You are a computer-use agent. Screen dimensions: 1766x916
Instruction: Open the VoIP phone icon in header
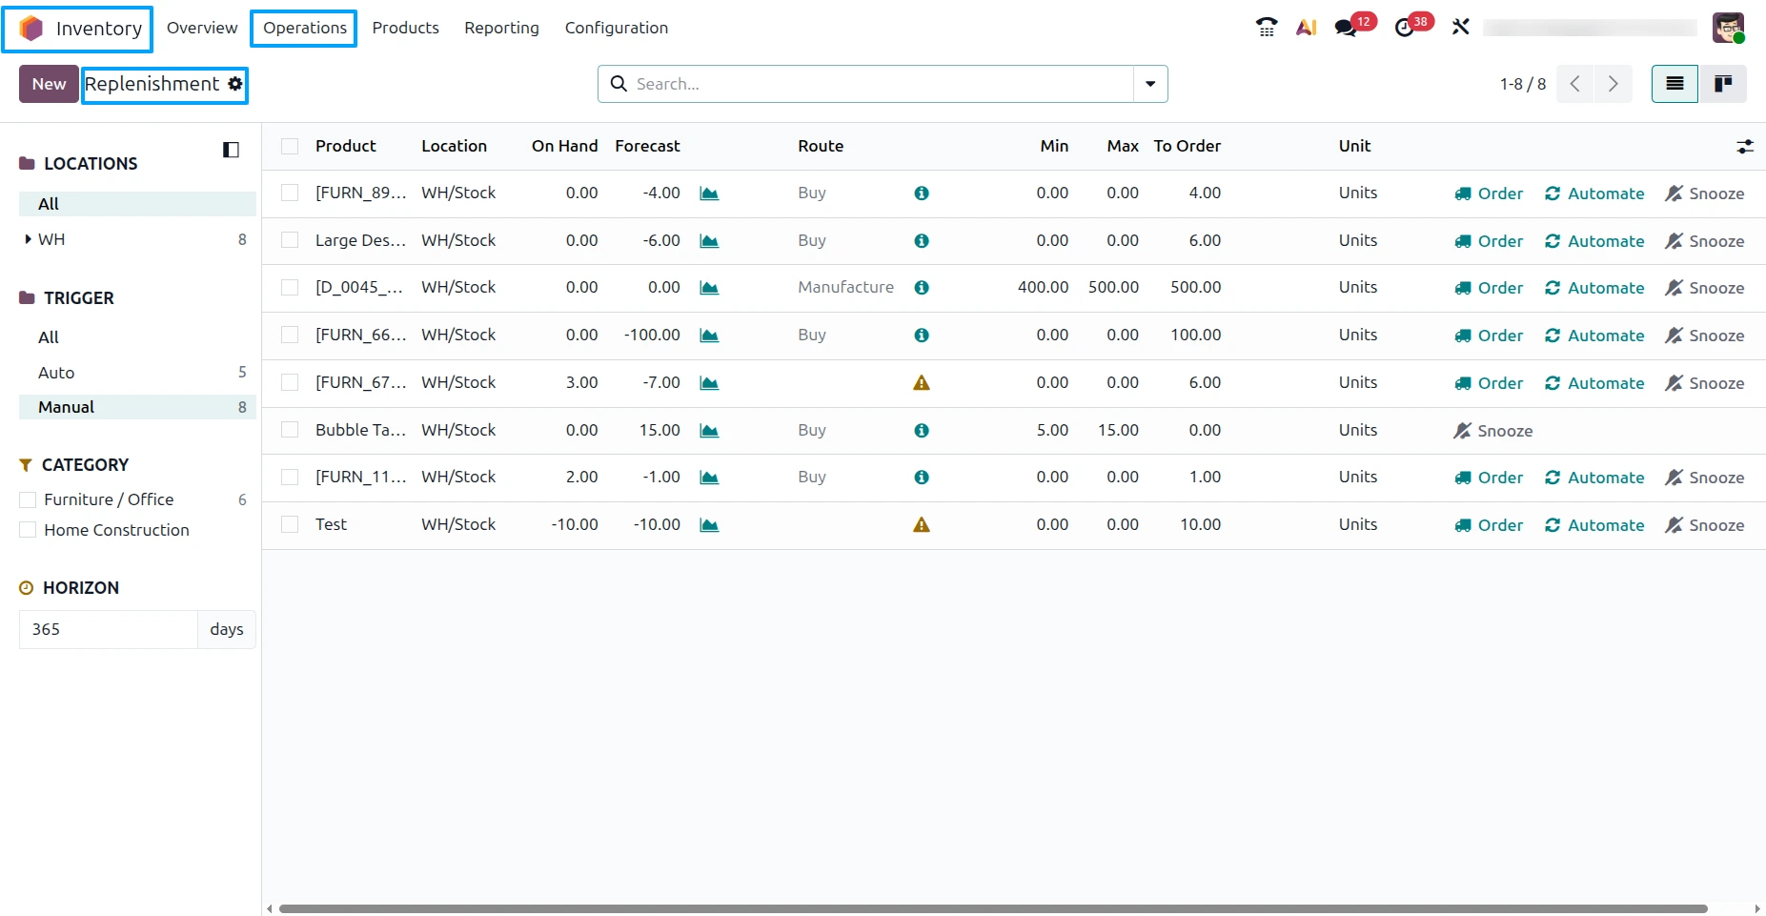tap(1266, 28)
